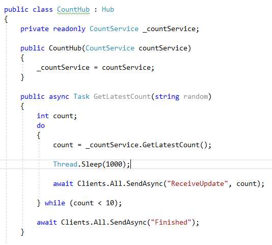Click the grayed random parameter

tap(196, 96)
